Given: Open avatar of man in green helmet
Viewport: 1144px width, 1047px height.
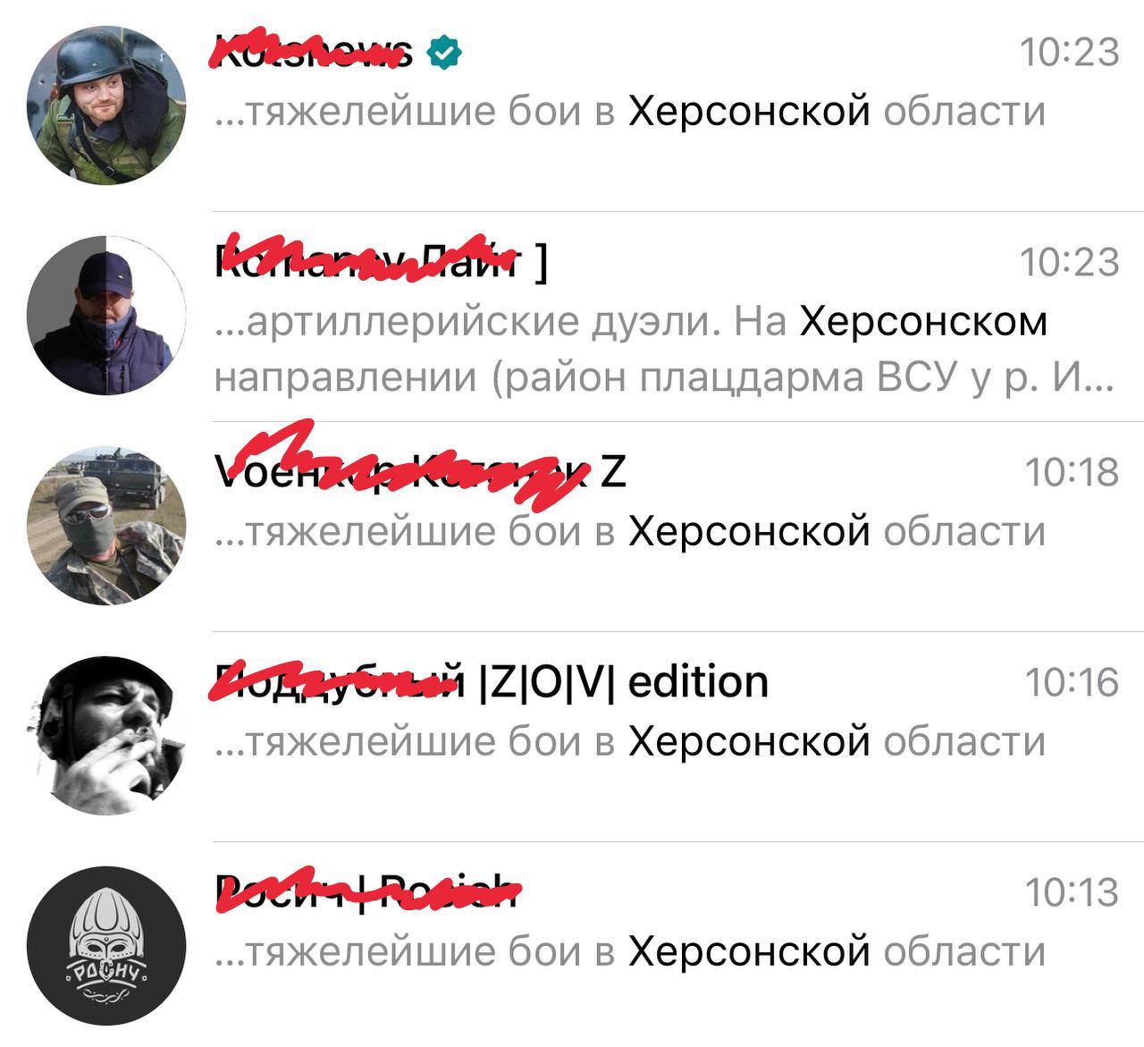Looking at the screenshot, I should click(107, 106).
